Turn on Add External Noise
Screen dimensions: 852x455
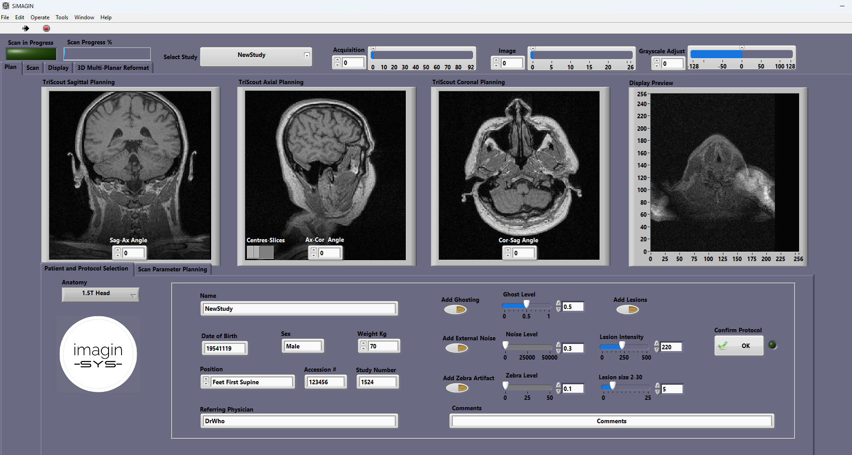pyautogui.click(x=456, y=348)
